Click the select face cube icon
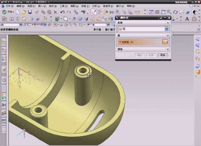 click(x=165, y=42)
